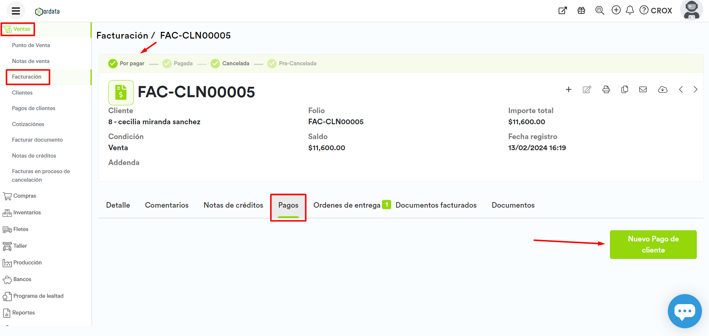The width and height of the screenshot is (709, 336).
Task: Click the print invoice icon
Action: [x=606, y=89]
